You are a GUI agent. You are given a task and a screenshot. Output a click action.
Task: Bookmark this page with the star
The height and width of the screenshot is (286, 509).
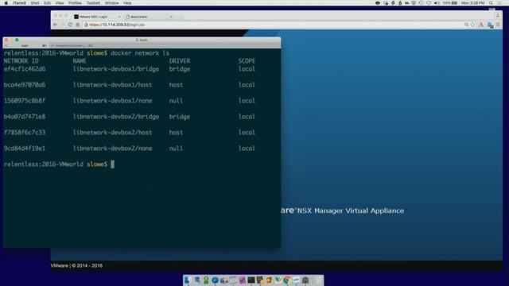[472, 25]
